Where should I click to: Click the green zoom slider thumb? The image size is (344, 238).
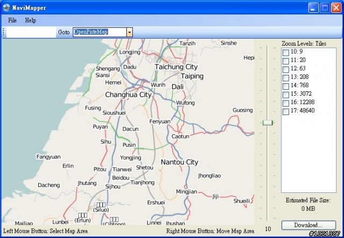click(x=268, y=122)
